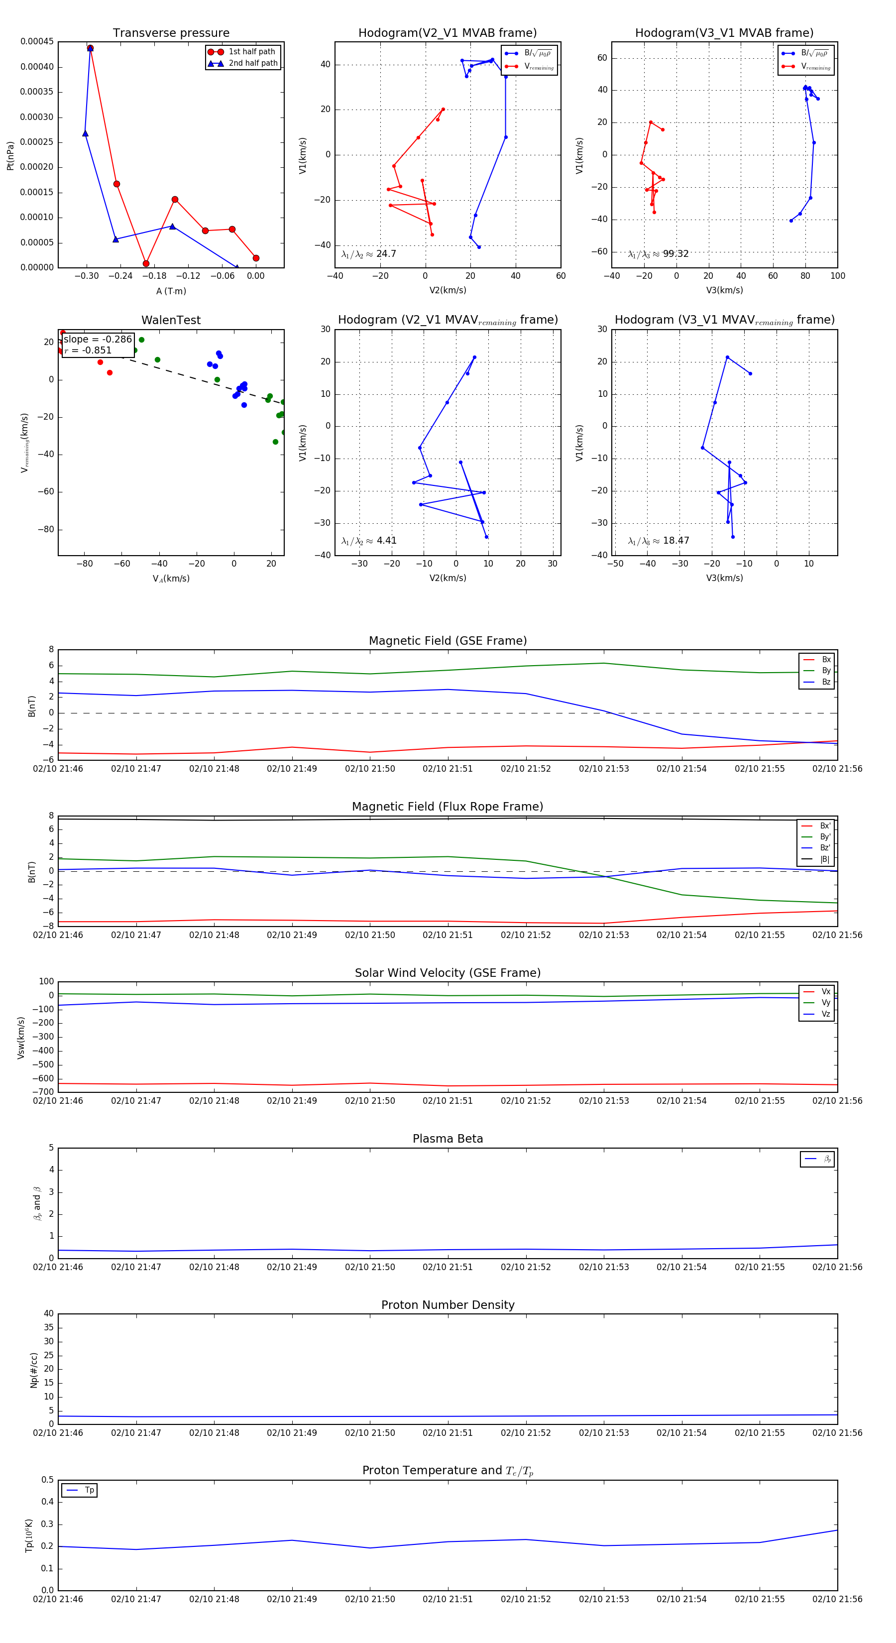This screenshot has height=1643, width=896.
Task: Click the 'Plasma Beta' plot title
Action: pos(448,1139)
